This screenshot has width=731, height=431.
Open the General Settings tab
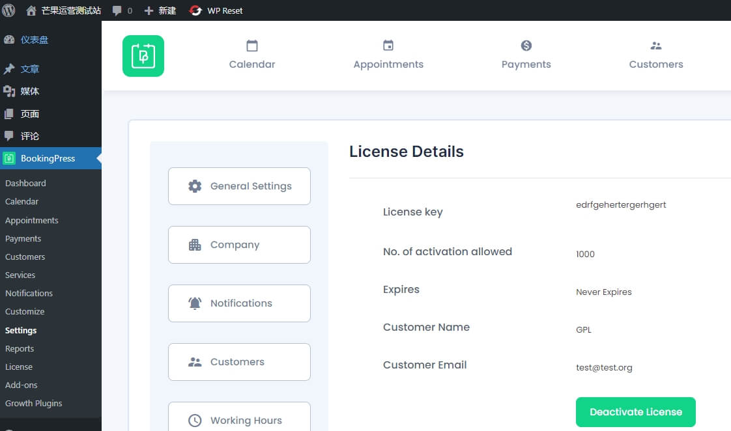(x=239, y=186)
